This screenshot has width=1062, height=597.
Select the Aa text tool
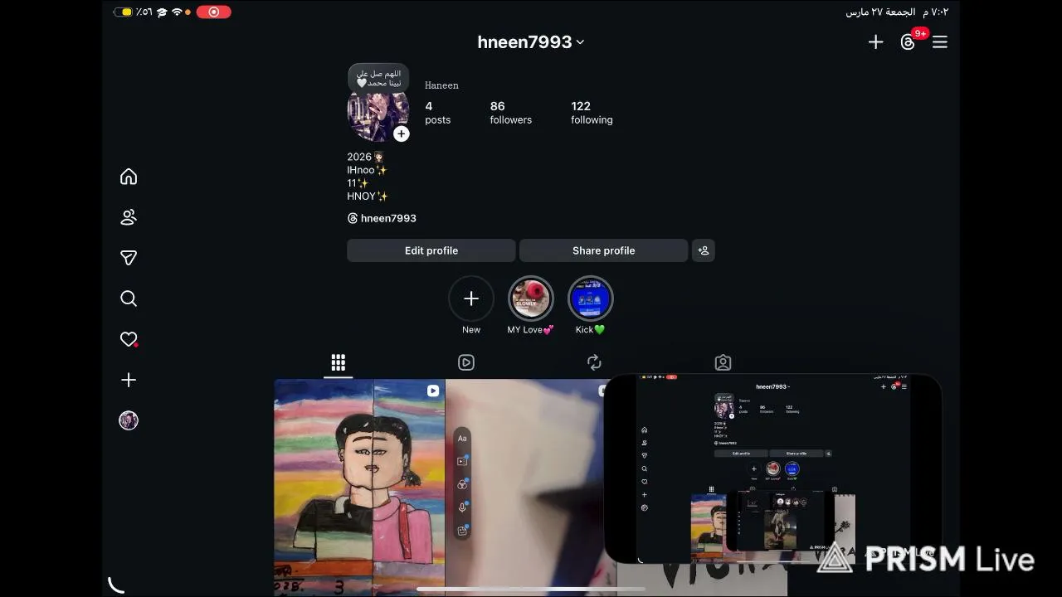pos(462,439)
